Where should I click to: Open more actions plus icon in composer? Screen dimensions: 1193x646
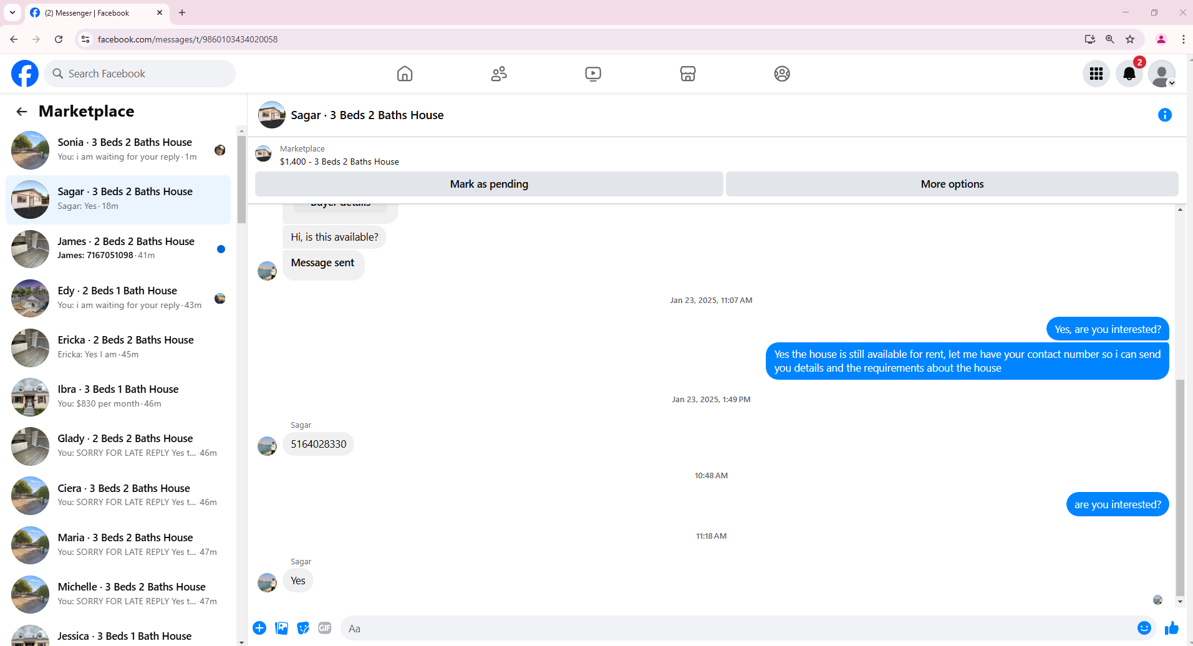259,628
